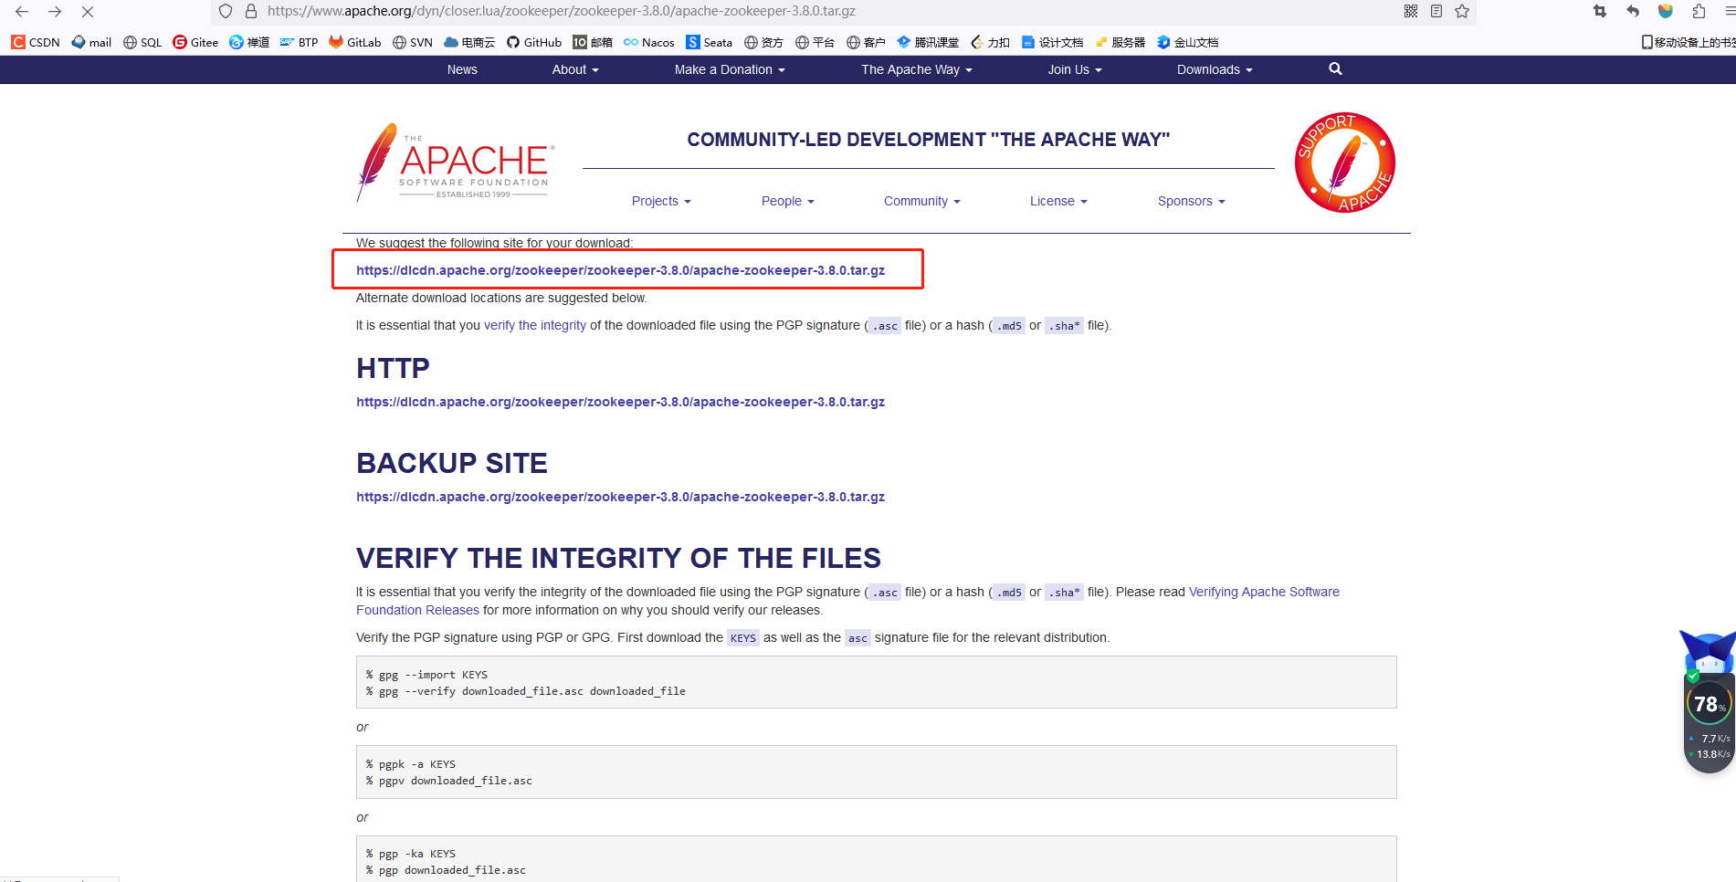1736x882 pixels.
Task: View site security via padlock icon
Action: tap(251, 12)
